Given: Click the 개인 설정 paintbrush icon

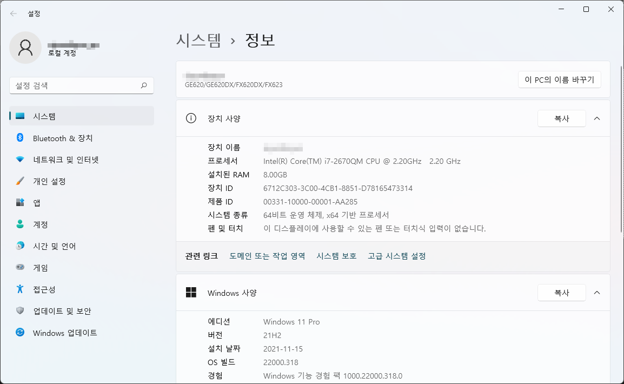Looking at the screenshot, I should click(x=20, y=181).
